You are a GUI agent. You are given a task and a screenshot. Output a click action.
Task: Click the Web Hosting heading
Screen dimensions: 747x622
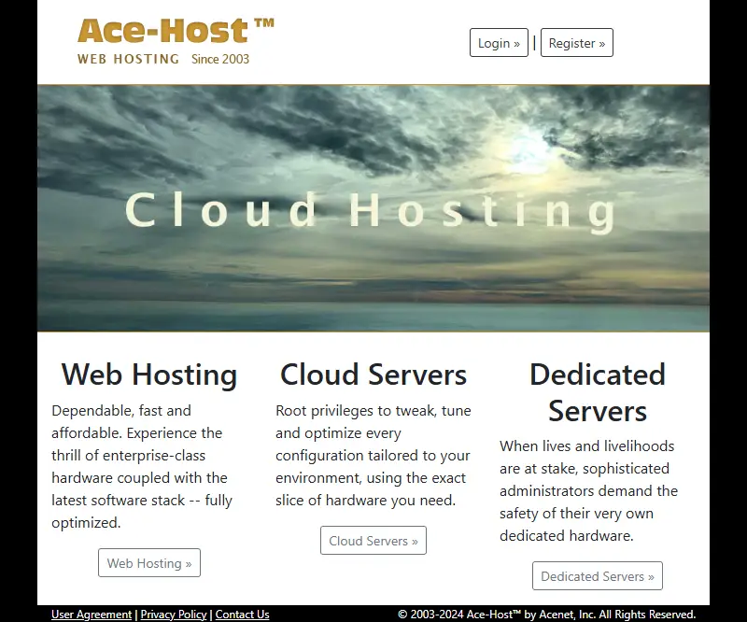pyautogui.click(x=149, y=375)
